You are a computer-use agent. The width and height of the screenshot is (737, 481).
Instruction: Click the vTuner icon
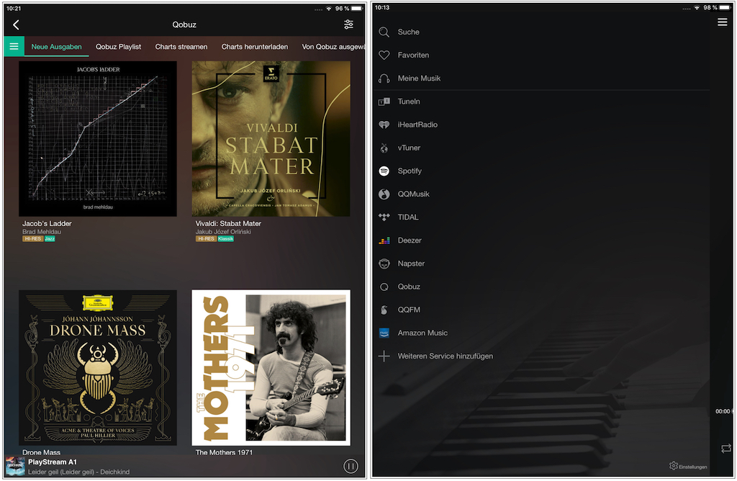click(384, 148)
